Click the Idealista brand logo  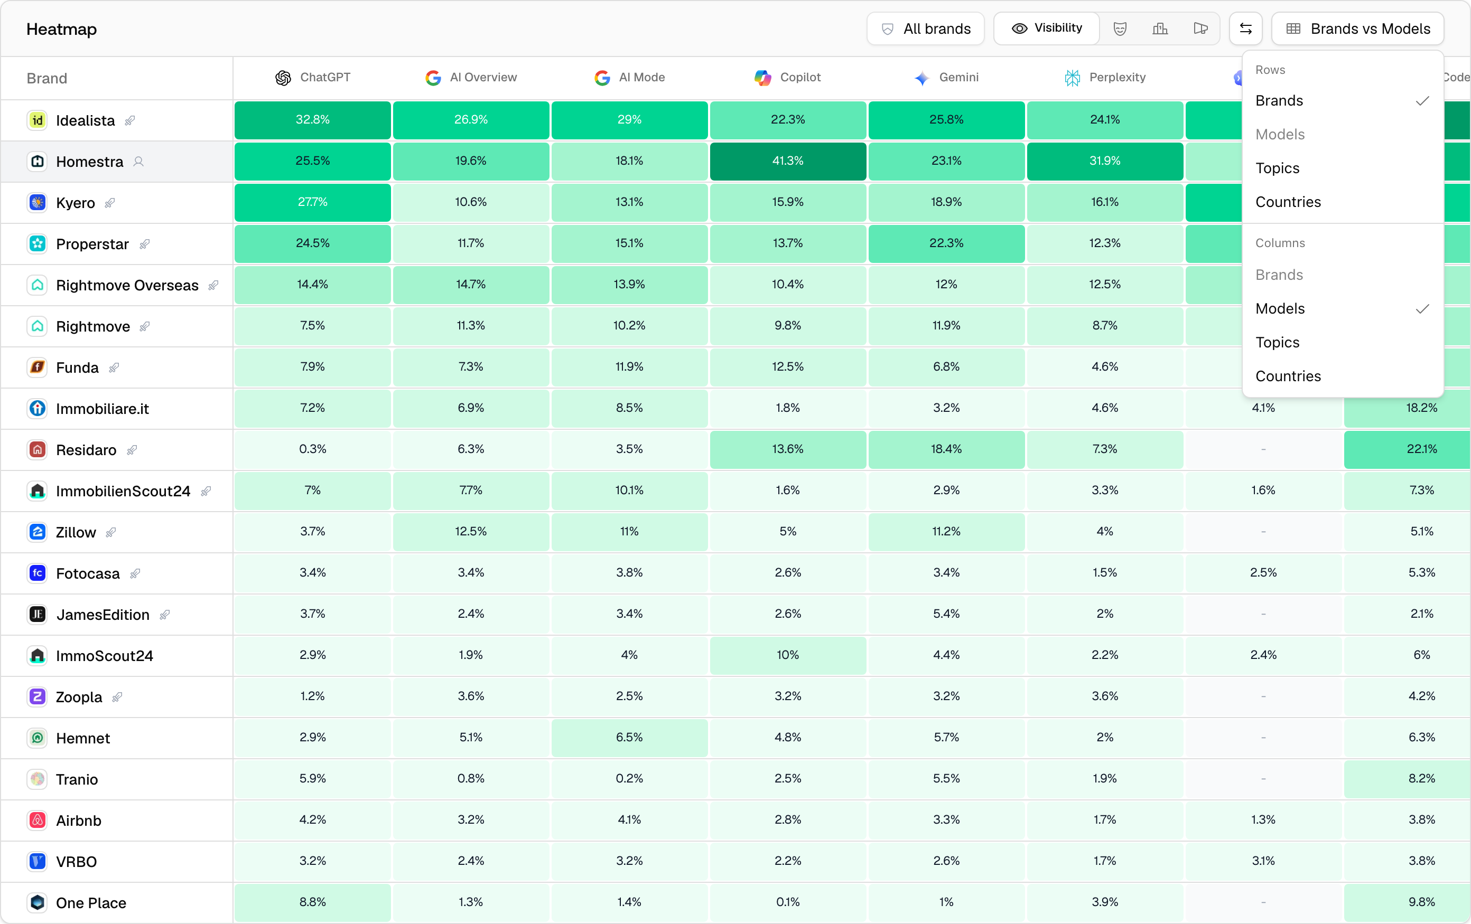coord(38,120)
